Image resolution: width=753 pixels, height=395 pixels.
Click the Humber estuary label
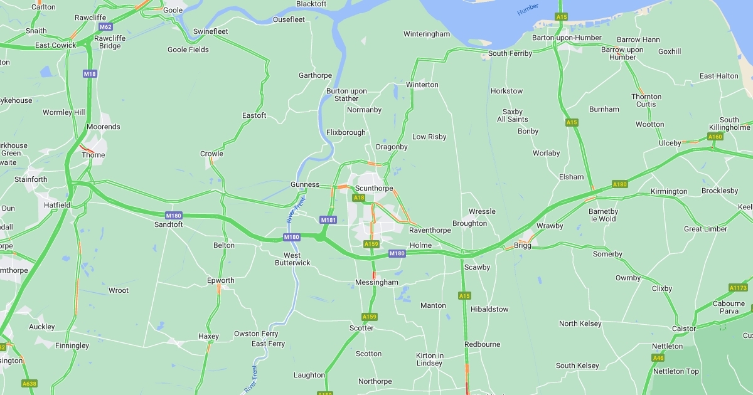[x=528, y=9]
